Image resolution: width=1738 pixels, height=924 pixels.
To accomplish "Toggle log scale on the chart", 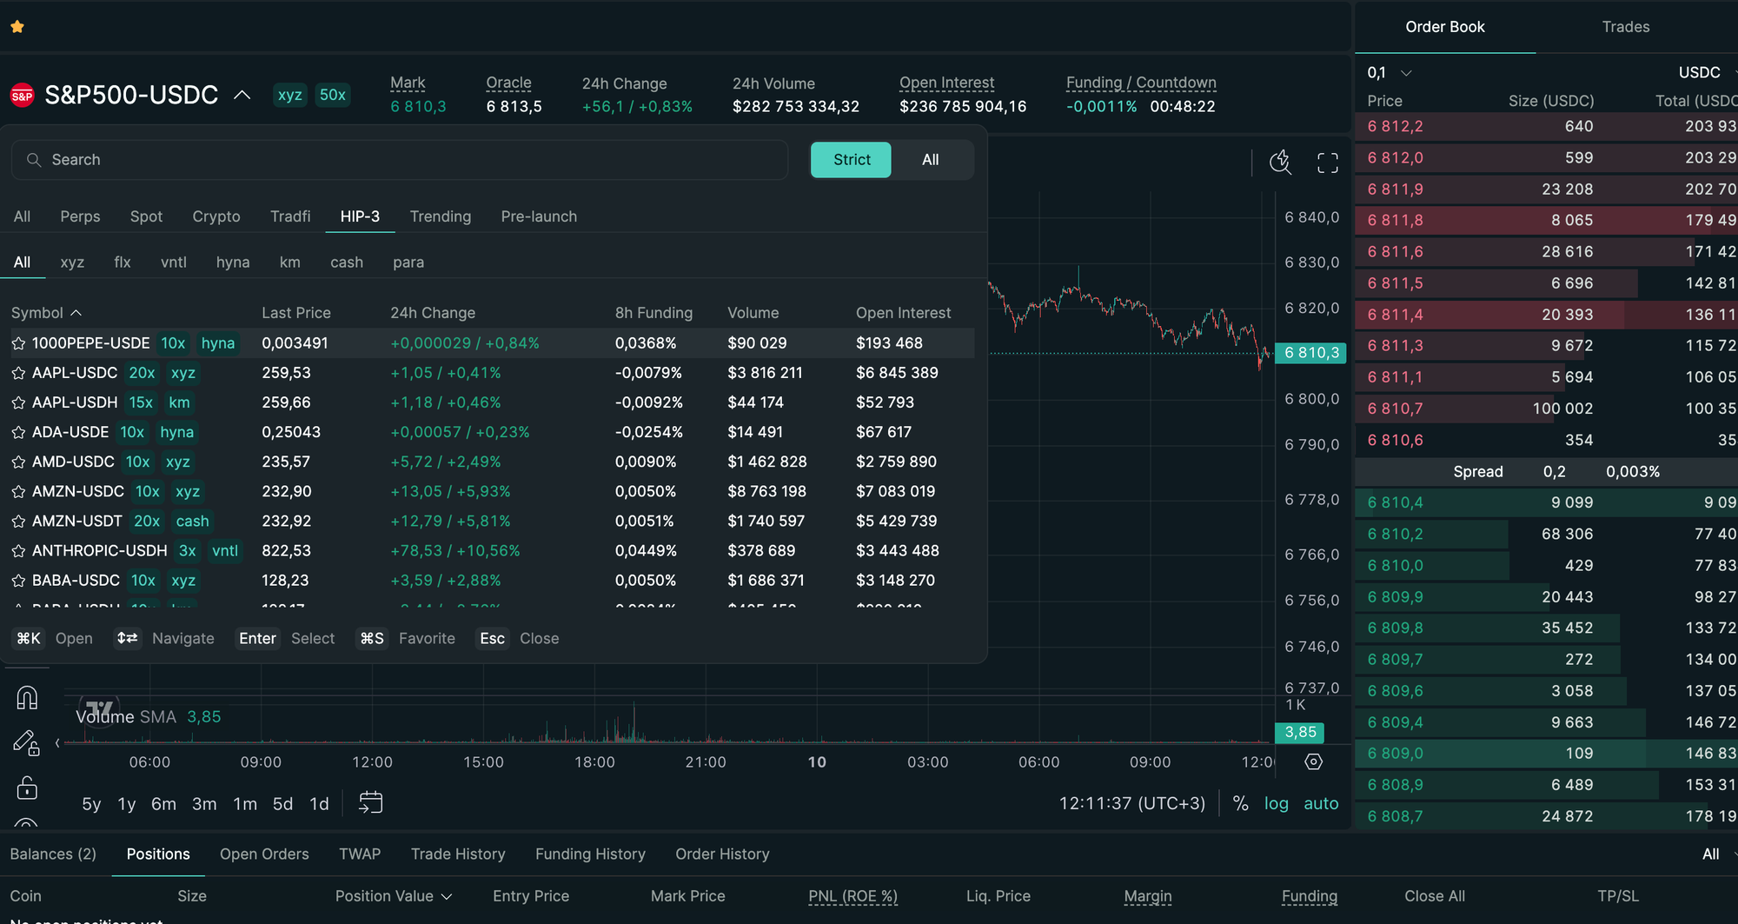I will point(1277,803).
